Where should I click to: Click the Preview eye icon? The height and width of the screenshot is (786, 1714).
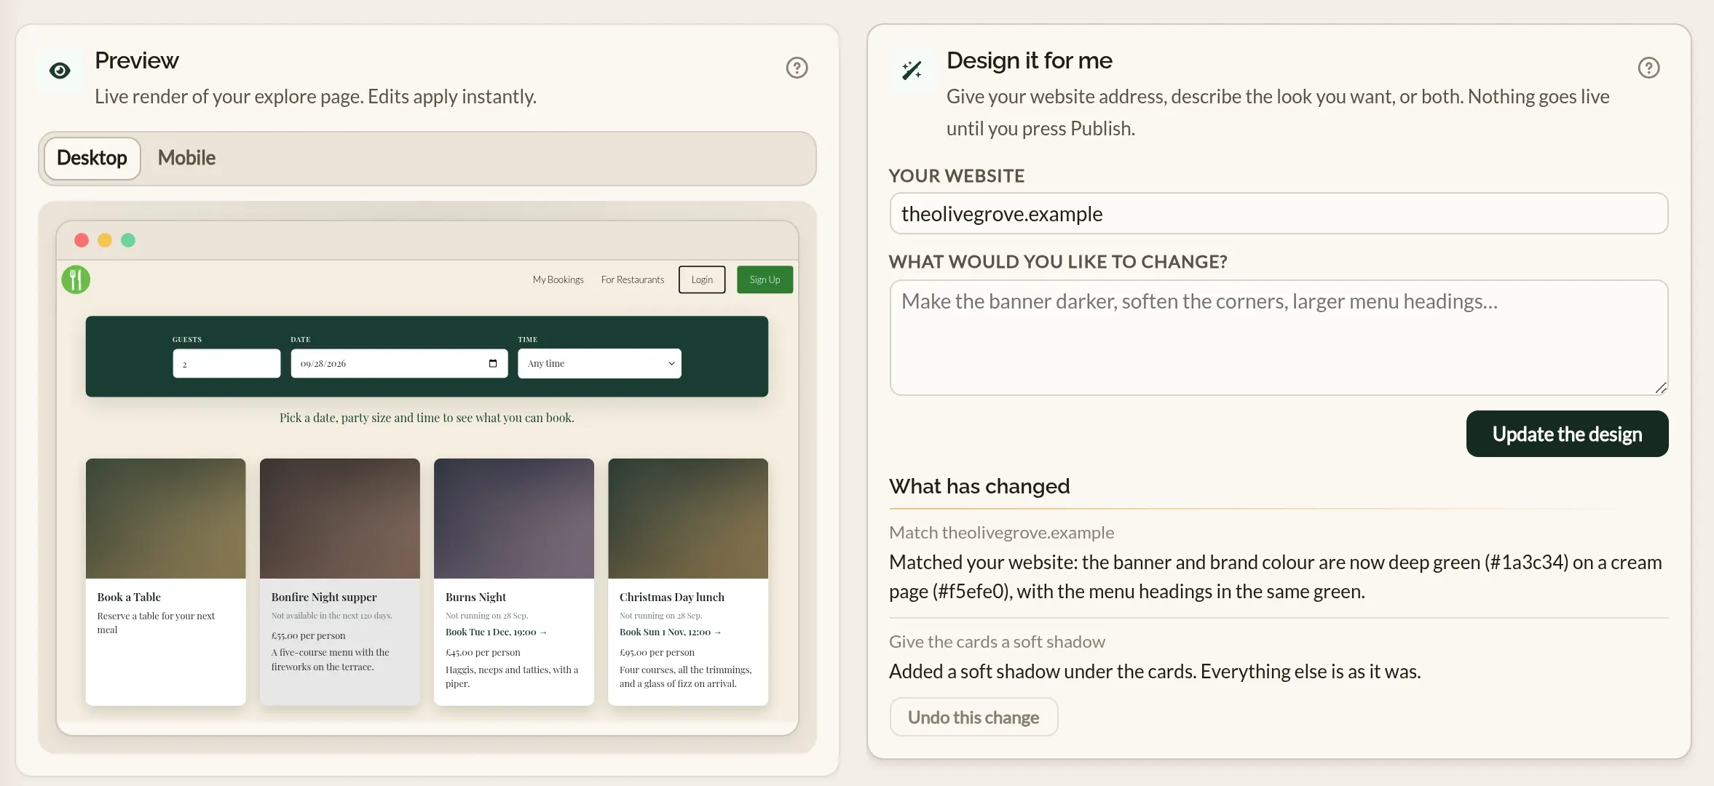pyautogui.click(x=60, y=70)
